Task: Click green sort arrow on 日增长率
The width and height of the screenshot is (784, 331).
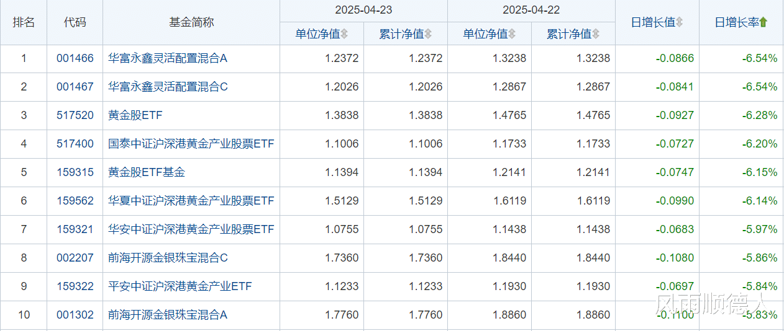Action: [763, 22]
